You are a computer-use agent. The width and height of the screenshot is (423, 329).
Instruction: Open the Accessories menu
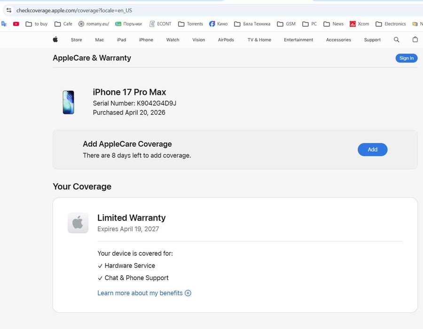click(x=338, y=40)
